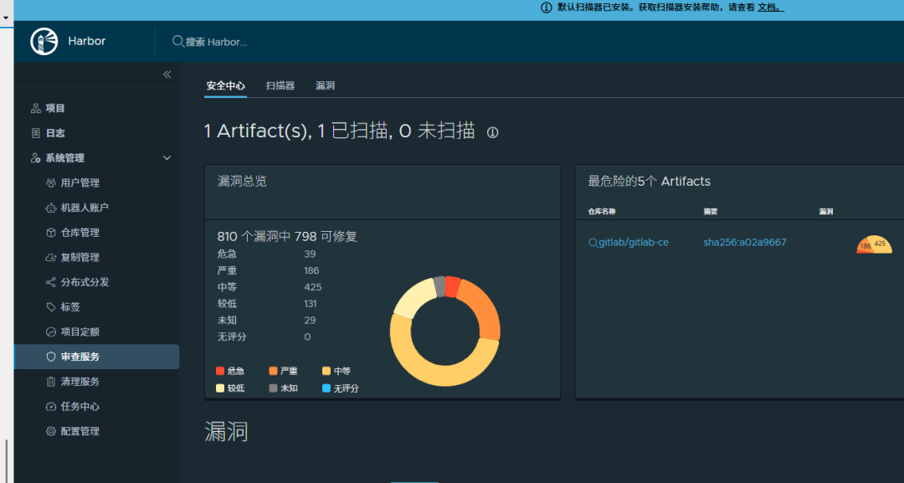The width and height of the screenshot is (904, 483).
Task: Switch to the 扫描器 tab
Action: point(280,85)
